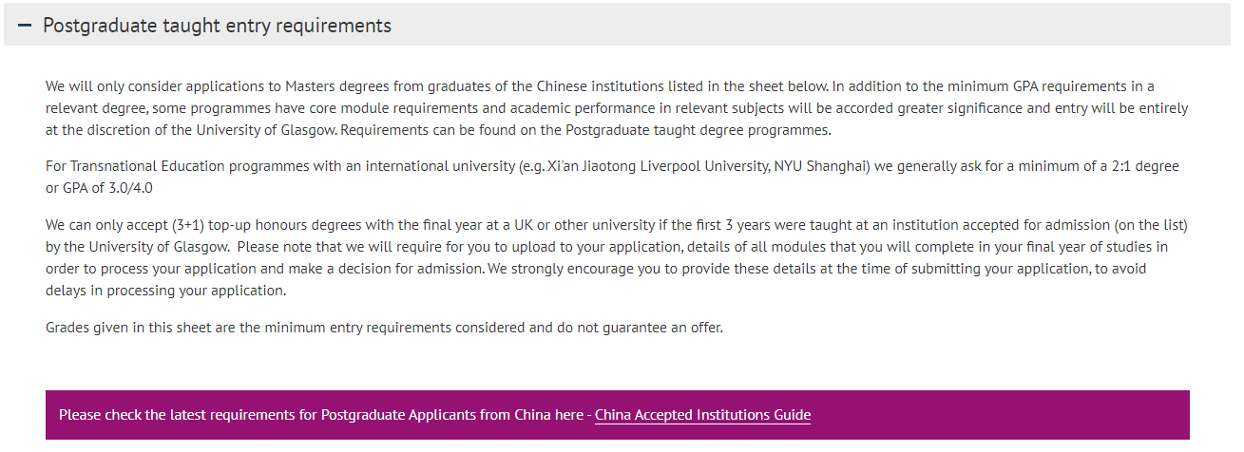Click the Postgraduate taught entry requirements heading
The image size is (1244, 452).
click(217, 26)
